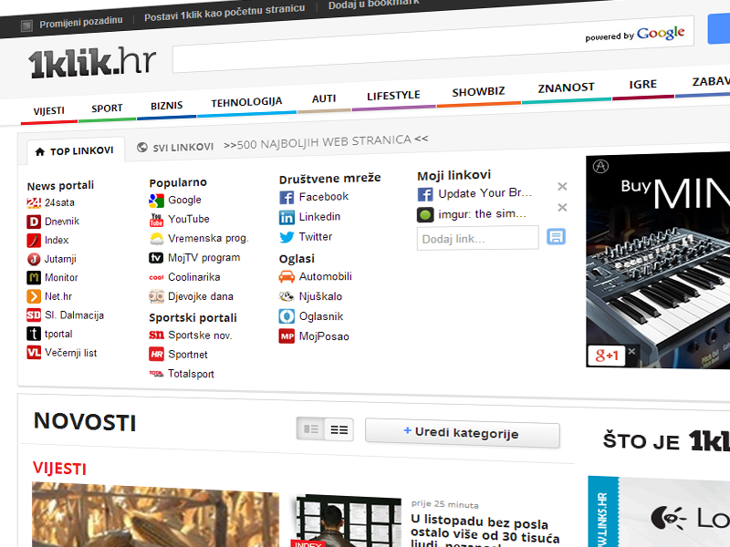Open the 24sata news portal icon

34,202
